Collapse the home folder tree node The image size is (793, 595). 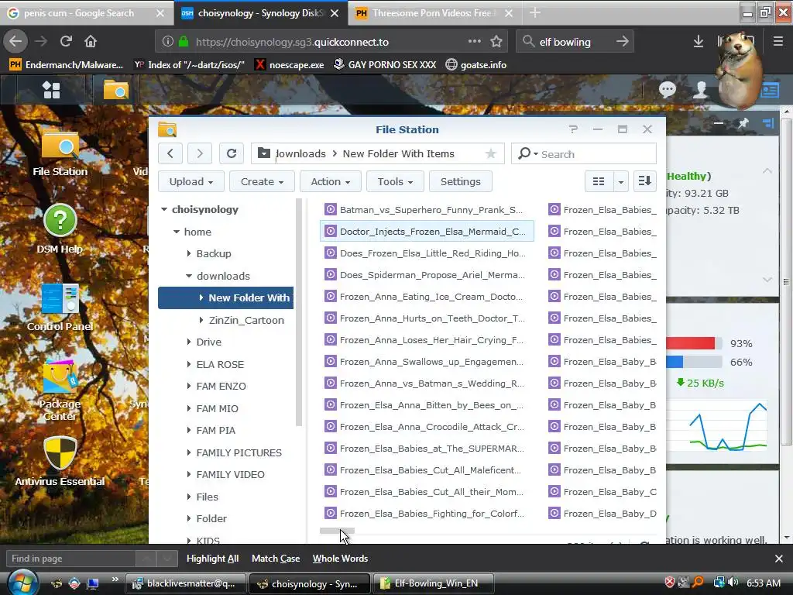pyautogui.click(x=176, y=232)
